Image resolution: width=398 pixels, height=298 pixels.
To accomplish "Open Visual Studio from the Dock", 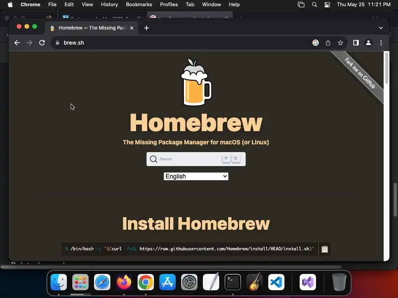I will pyautogui.click(x=308, y=282).
